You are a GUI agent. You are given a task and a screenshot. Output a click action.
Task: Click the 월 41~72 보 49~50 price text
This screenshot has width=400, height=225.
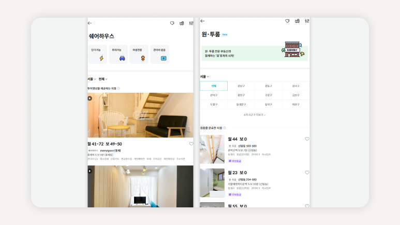[105, 144]
